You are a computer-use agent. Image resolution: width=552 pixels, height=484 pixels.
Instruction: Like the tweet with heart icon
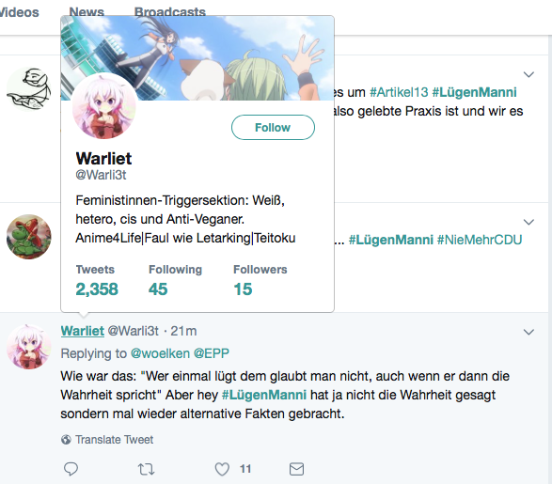[222, 469]
